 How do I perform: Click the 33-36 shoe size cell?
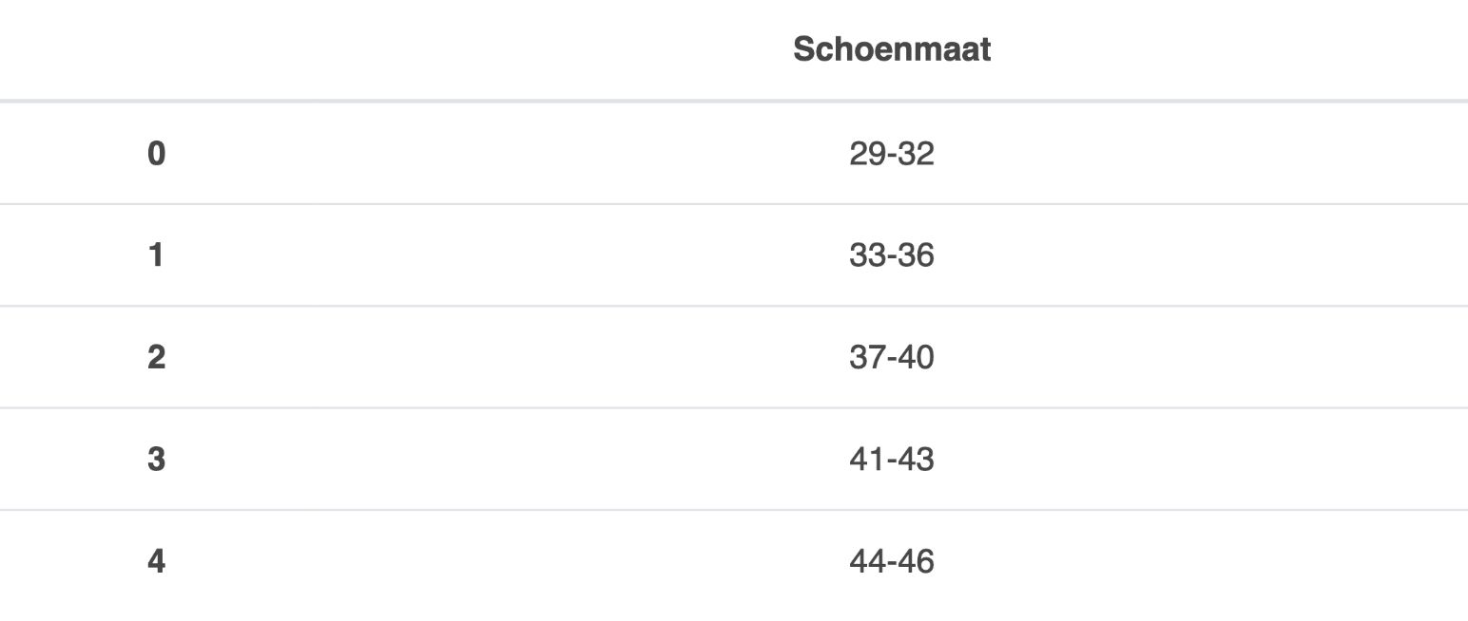(892, 255)
